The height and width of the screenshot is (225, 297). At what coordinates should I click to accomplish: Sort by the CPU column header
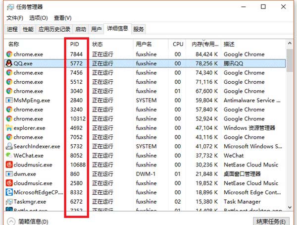coord(178,44)
